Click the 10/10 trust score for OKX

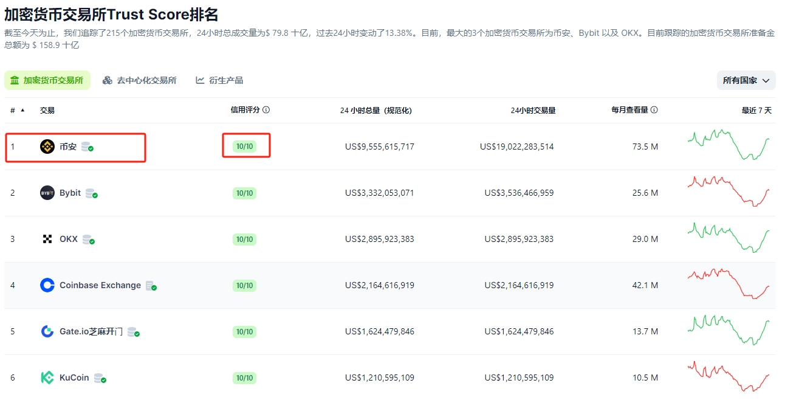[245, 239]
